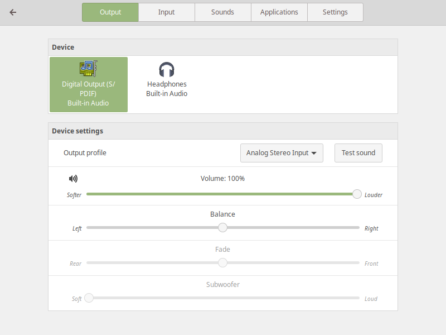Open the Applications tab
This screenshot has width=446, height=335.
pos(279,12)
